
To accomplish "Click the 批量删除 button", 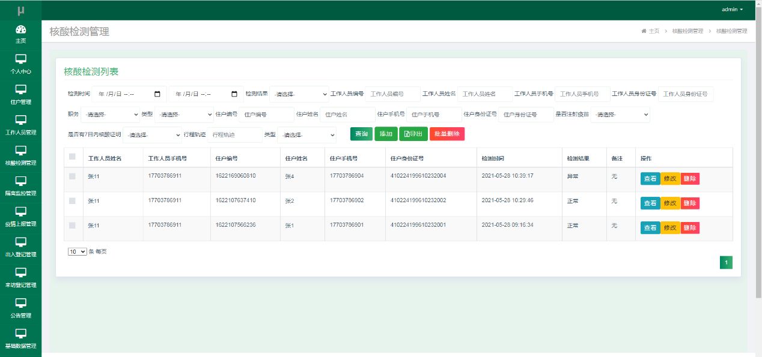I will pos(447,134).
